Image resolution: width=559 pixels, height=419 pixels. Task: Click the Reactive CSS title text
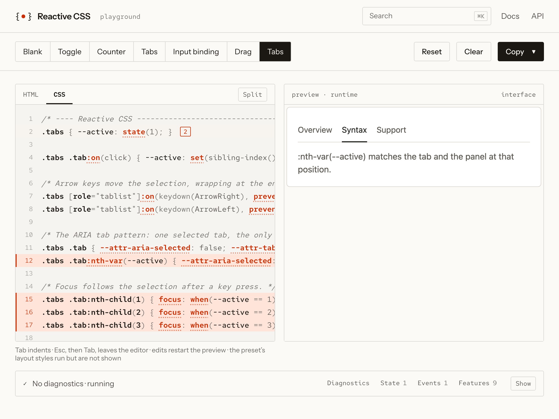(64, 16)
